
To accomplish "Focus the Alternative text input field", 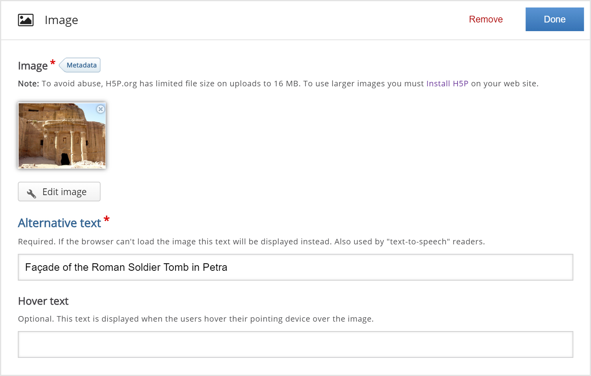I will [x=295, y=267].
